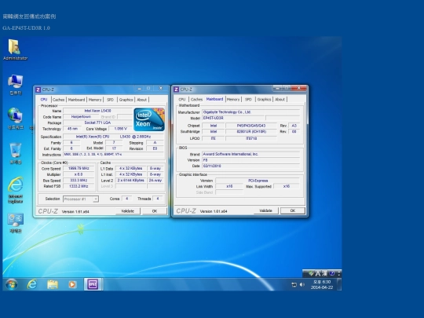Open the Control Panel desktop icon
424x318 pixels.
tap(16, 223)
